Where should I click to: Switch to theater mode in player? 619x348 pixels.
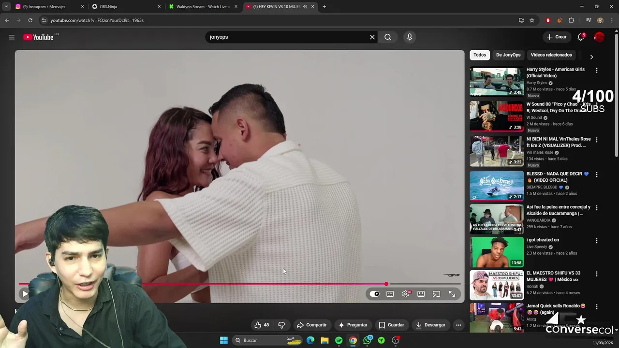421,294
